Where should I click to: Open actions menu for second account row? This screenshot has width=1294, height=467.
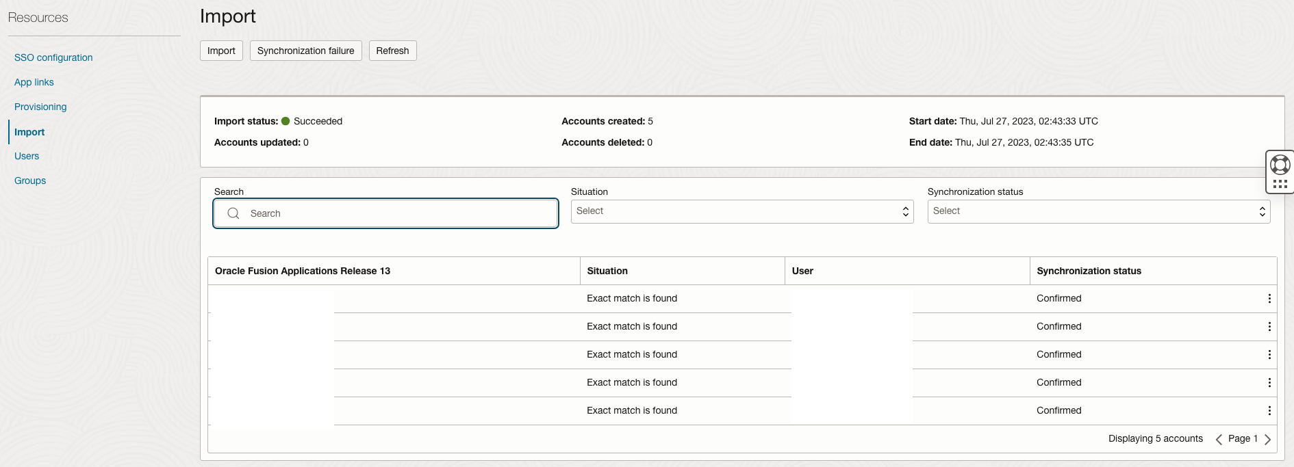(1269, 327)
